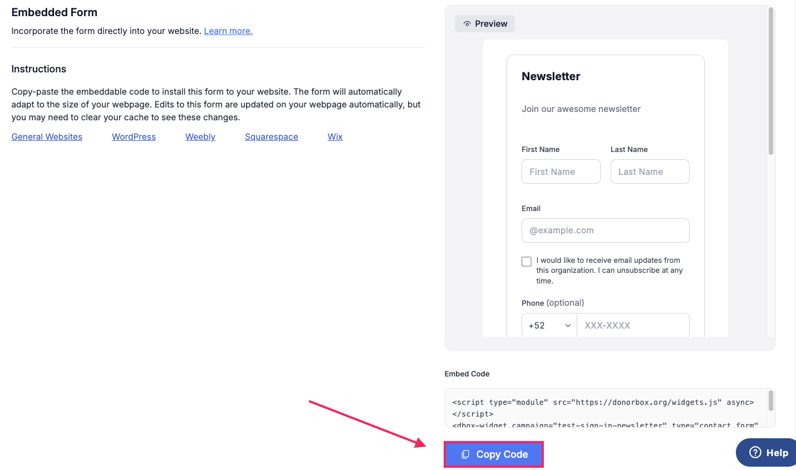The height and width of the screenshot is (470, 796).
Task: Click the preview panel vertical scrollbar
Action: click(x=771, y=81)
